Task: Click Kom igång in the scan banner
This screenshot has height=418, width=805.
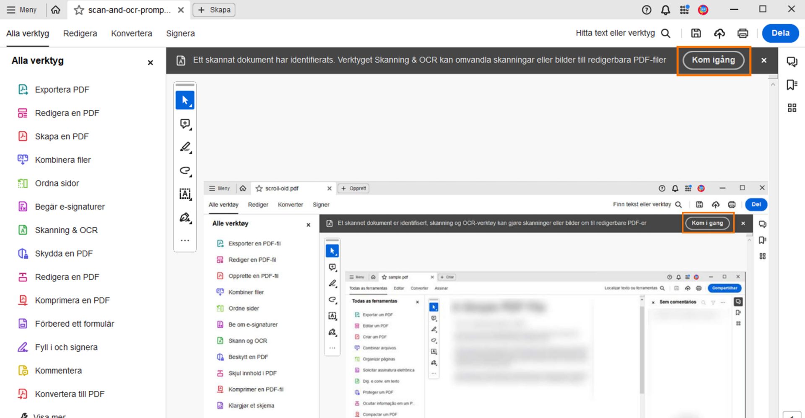Action: point(713,60)
